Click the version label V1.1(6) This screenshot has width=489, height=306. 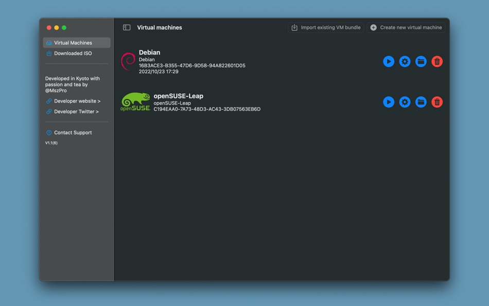tap(51, 143)
